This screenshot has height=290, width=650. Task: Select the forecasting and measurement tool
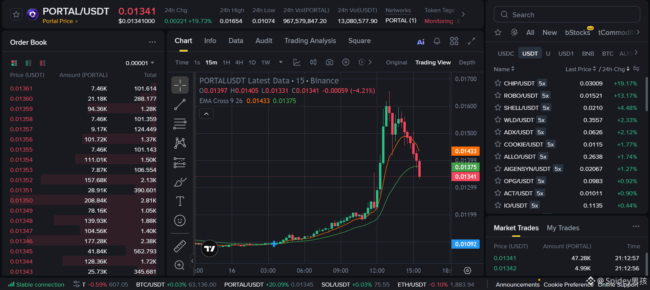(x=180, y=162)
